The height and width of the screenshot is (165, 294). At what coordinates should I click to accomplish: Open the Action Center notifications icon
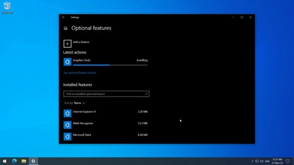[x=288, y=161]
